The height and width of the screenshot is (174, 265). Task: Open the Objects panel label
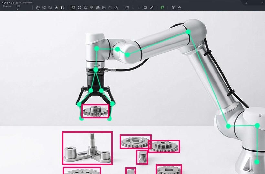[x=6, y=6]
